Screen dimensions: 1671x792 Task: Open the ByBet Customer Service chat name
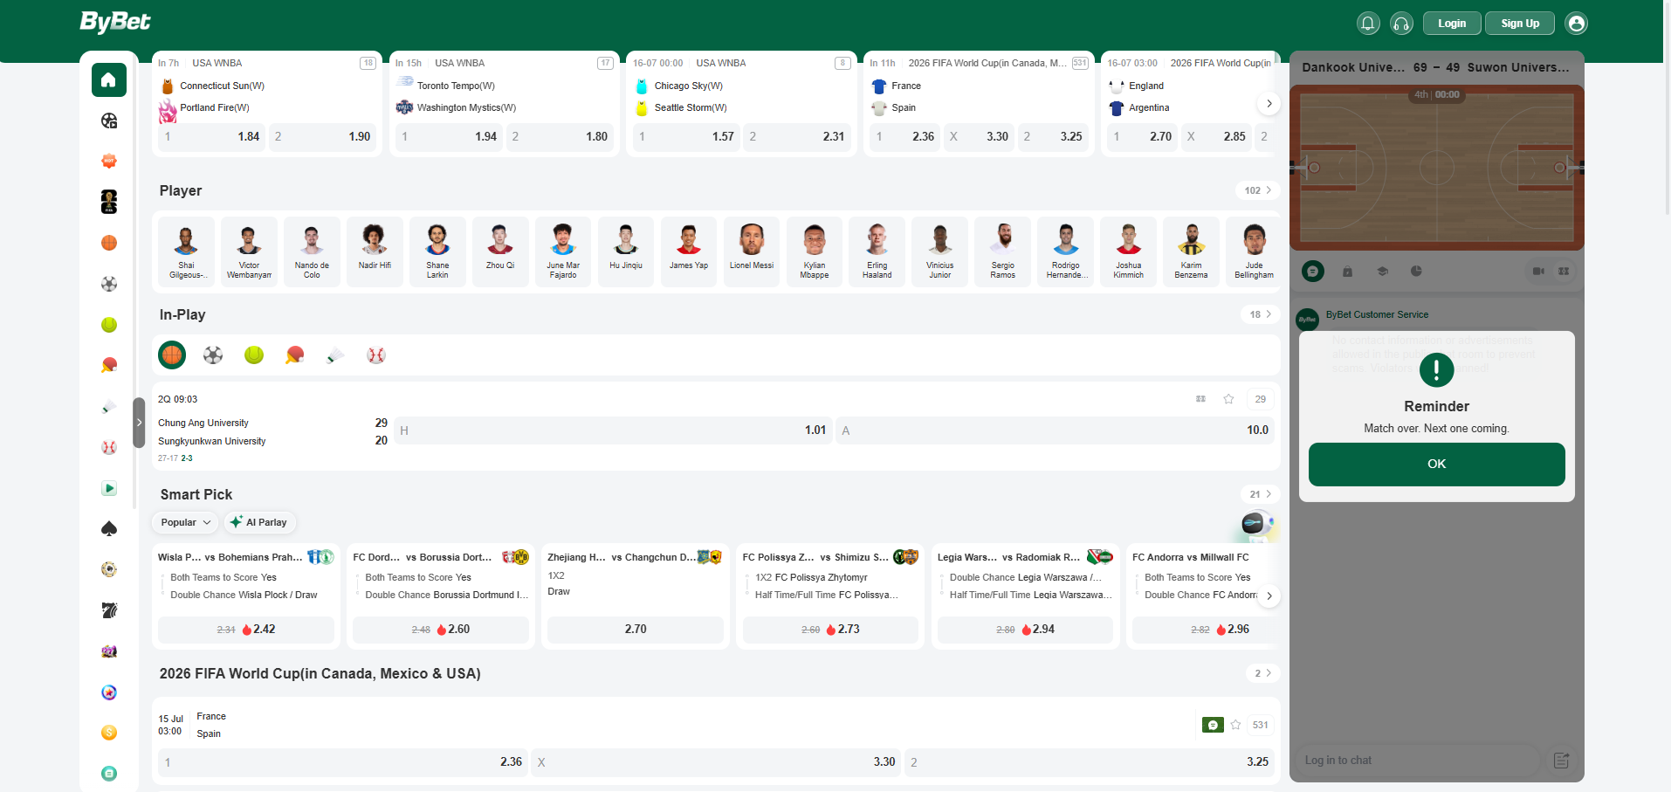pos(1377,314)
